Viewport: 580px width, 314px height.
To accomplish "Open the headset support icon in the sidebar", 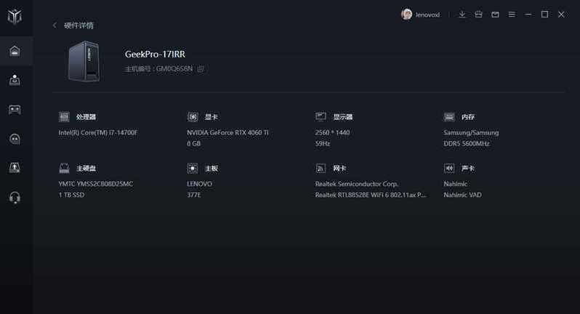I will click(x=15, y=198).
